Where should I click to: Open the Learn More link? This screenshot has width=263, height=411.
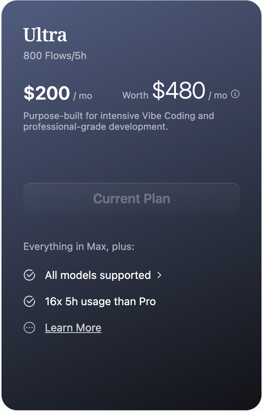coord(73,328)
